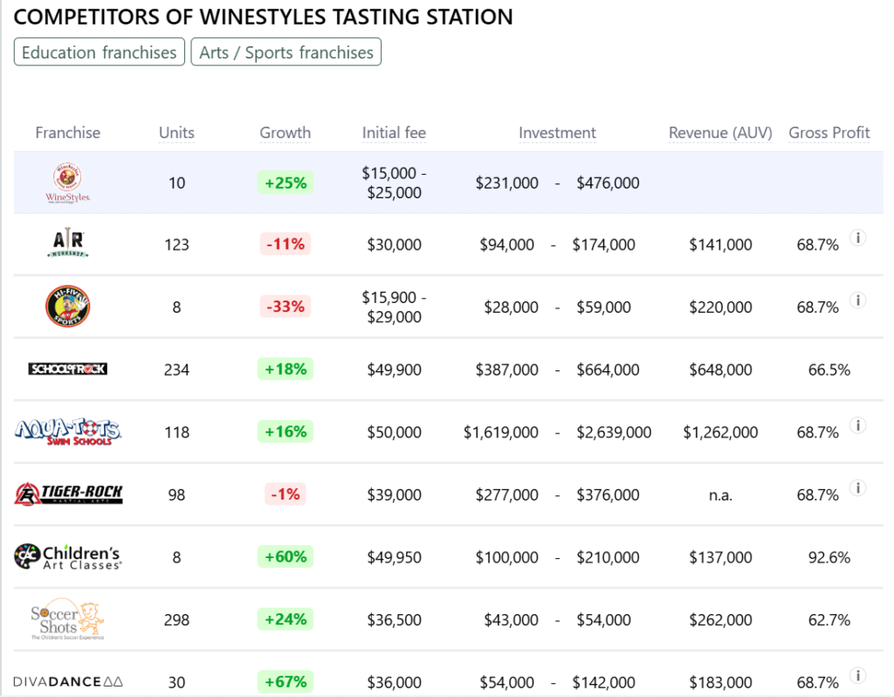Viewport: 894px width, 697px height.
Task: Click the WineStyles franchise logo
Action: [x=68, y=183]
